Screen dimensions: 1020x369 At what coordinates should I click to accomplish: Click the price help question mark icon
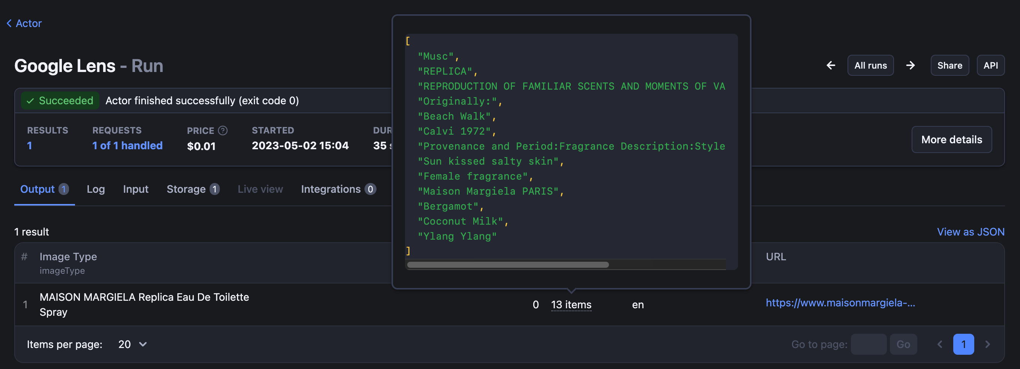tap(223, 130)
